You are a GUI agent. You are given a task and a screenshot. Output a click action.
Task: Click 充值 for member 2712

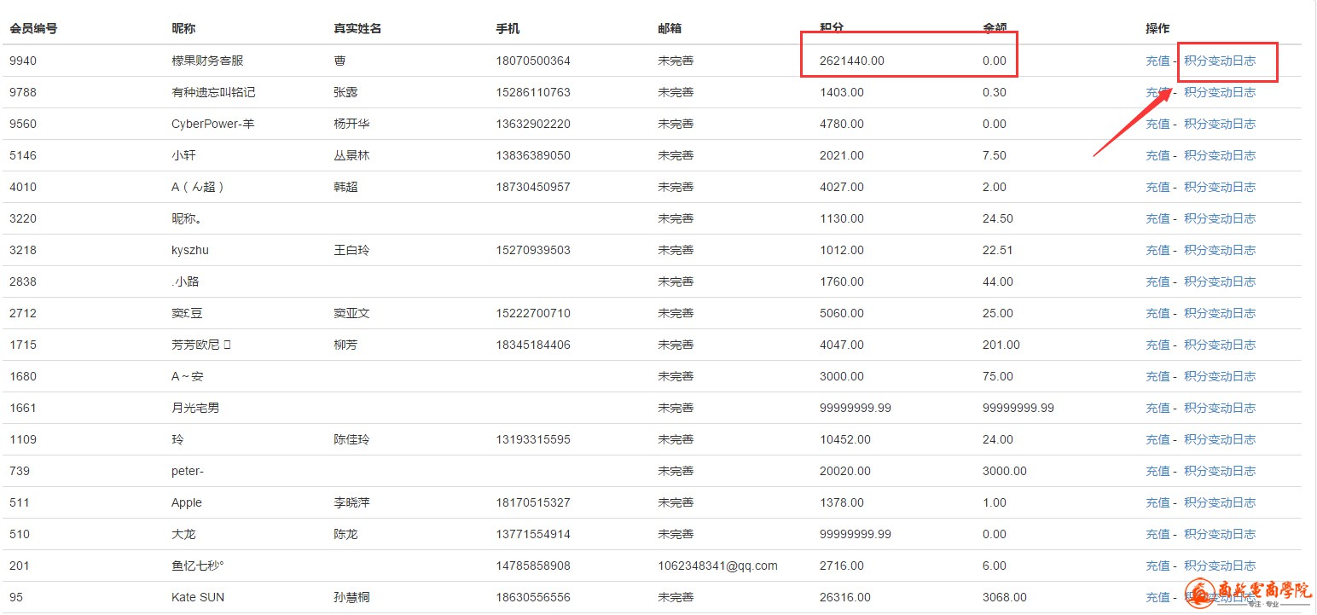pos(1157,313)
